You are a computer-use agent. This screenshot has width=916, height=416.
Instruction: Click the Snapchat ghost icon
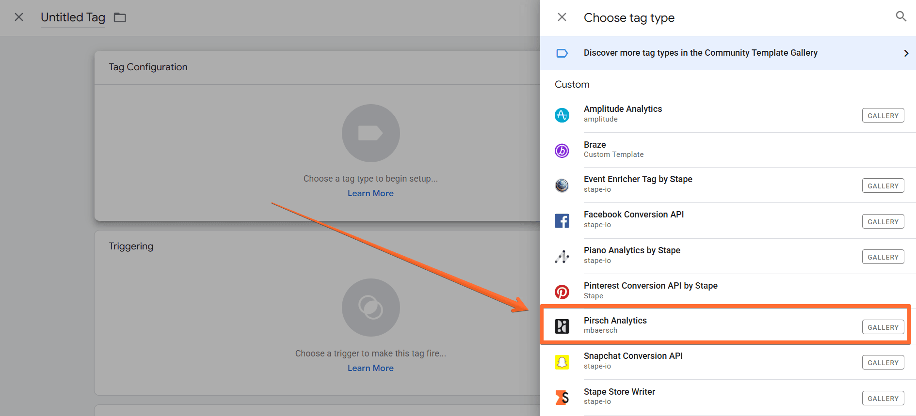pyautogui.click(x=562, y=362)
